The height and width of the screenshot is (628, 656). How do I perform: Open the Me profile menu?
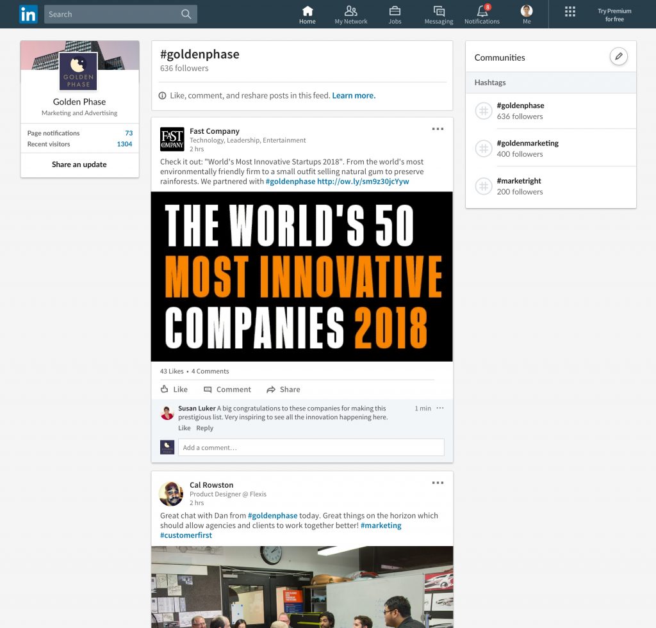(x=526, y=14)
